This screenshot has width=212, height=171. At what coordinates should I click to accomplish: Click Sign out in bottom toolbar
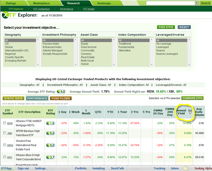tap(23, 168)
